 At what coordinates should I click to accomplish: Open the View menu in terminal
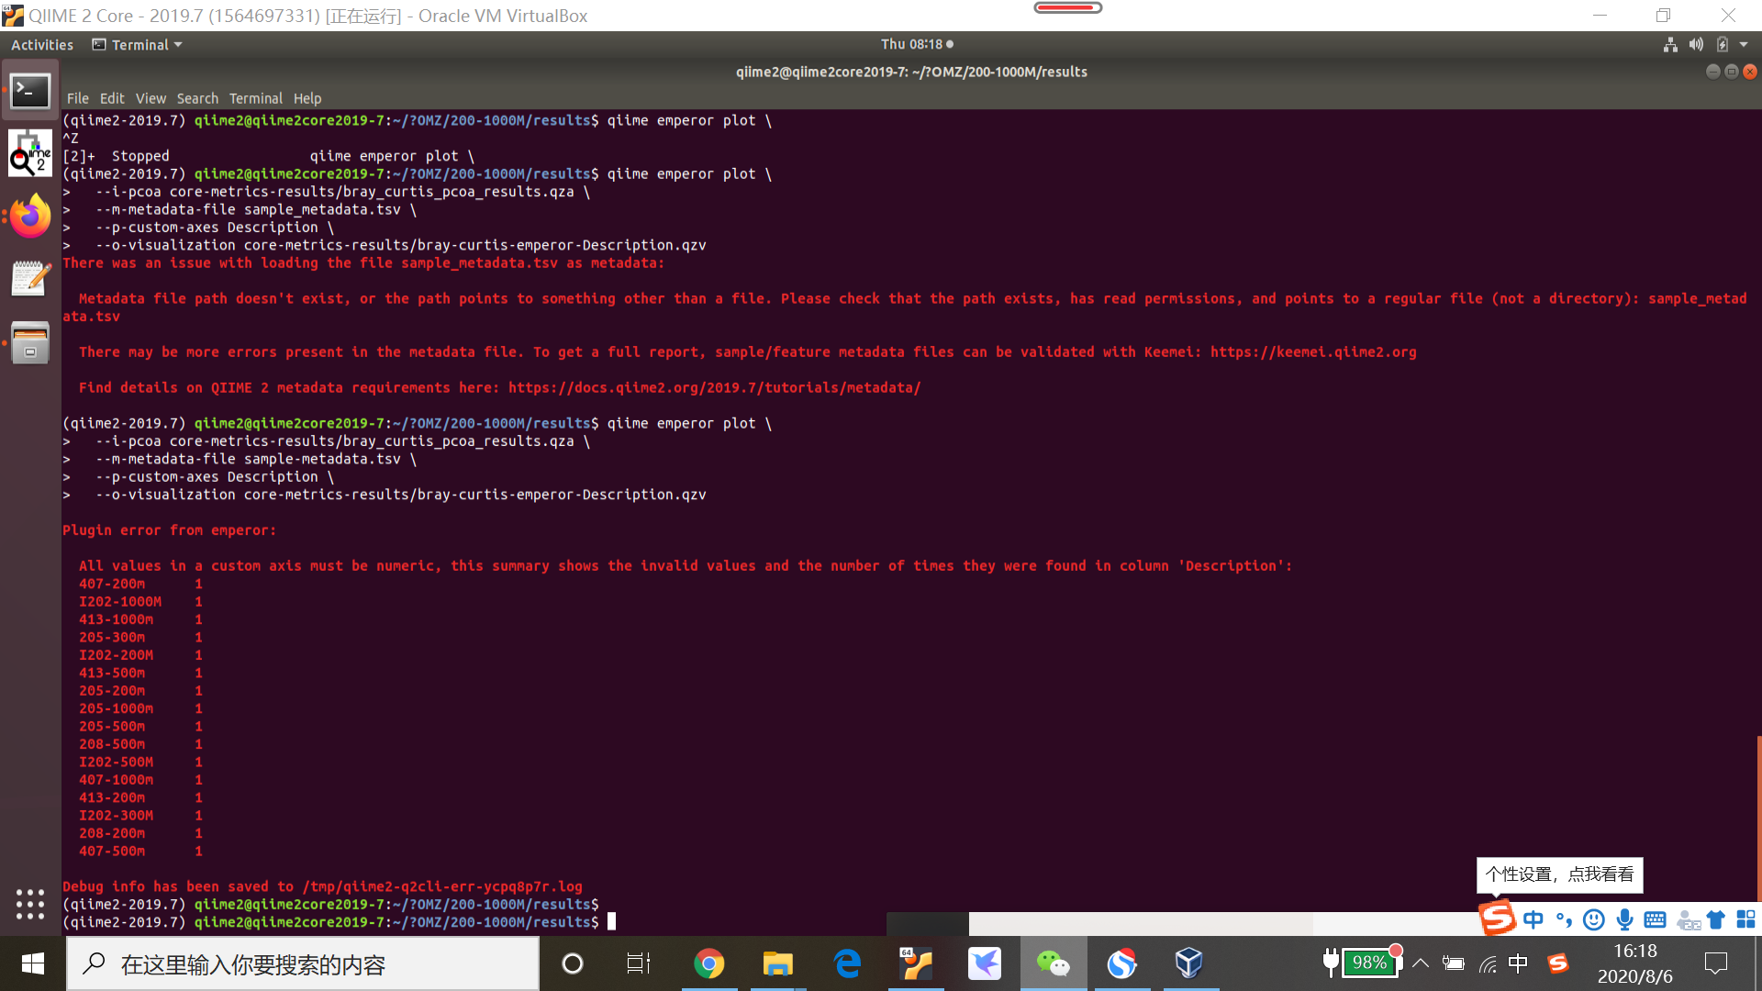click(151, 98)
